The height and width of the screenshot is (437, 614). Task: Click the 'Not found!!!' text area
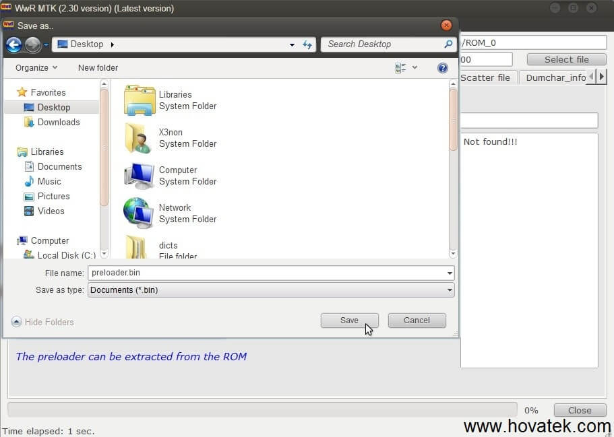529,250
